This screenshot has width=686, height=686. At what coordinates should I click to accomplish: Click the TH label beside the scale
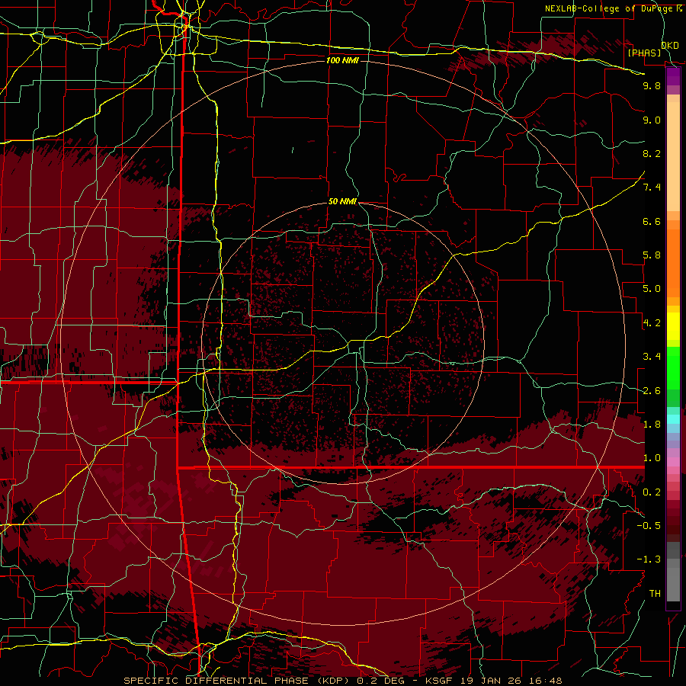655,594
